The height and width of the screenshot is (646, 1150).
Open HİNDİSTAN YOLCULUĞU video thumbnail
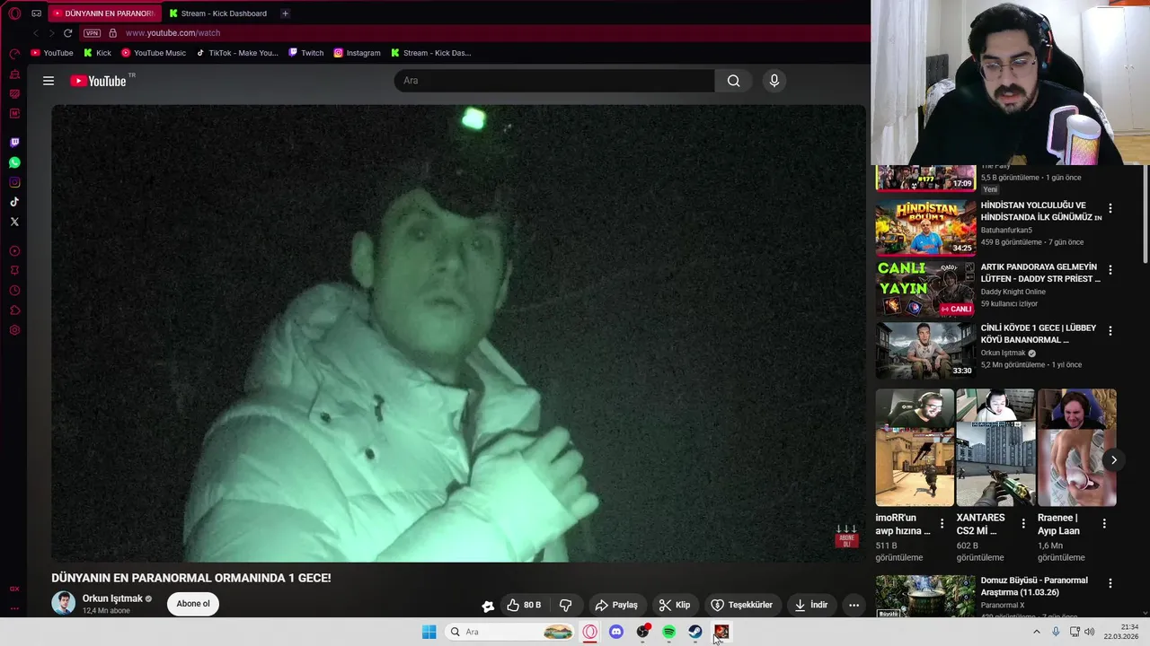point(925,228)
